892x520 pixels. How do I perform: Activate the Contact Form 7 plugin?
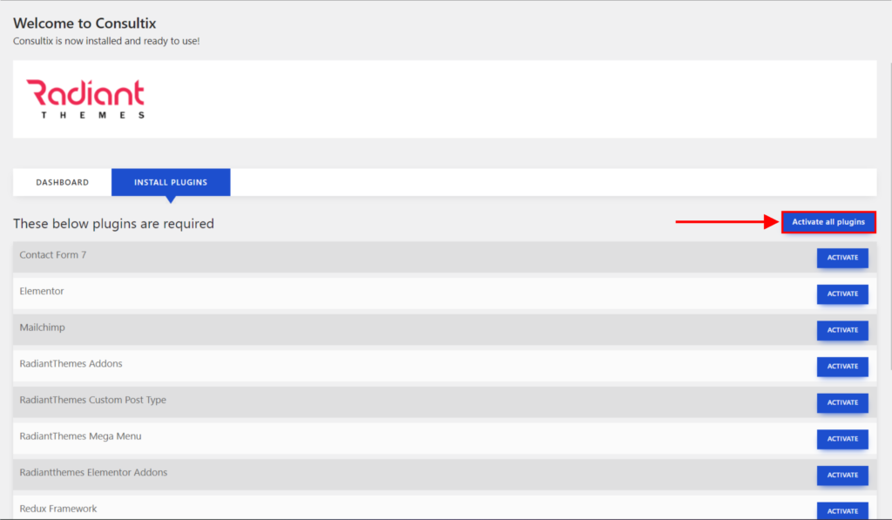tap(841, 258)
